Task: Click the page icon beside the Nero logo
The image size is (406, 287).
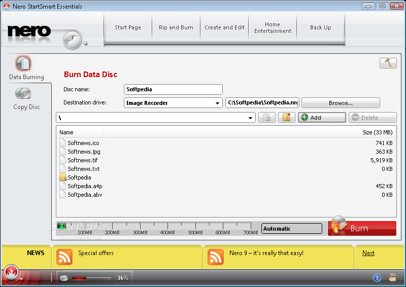Action: click(74, 39)
